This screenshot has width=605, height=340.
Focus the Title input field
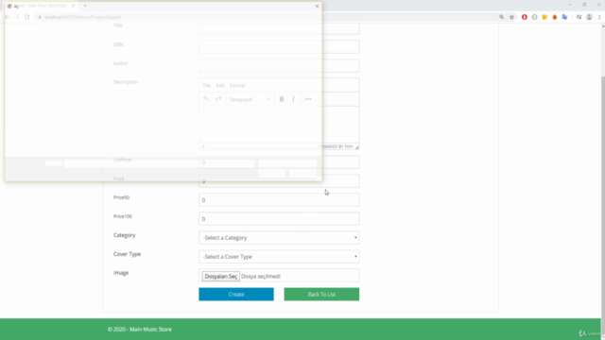coord(279,27)
